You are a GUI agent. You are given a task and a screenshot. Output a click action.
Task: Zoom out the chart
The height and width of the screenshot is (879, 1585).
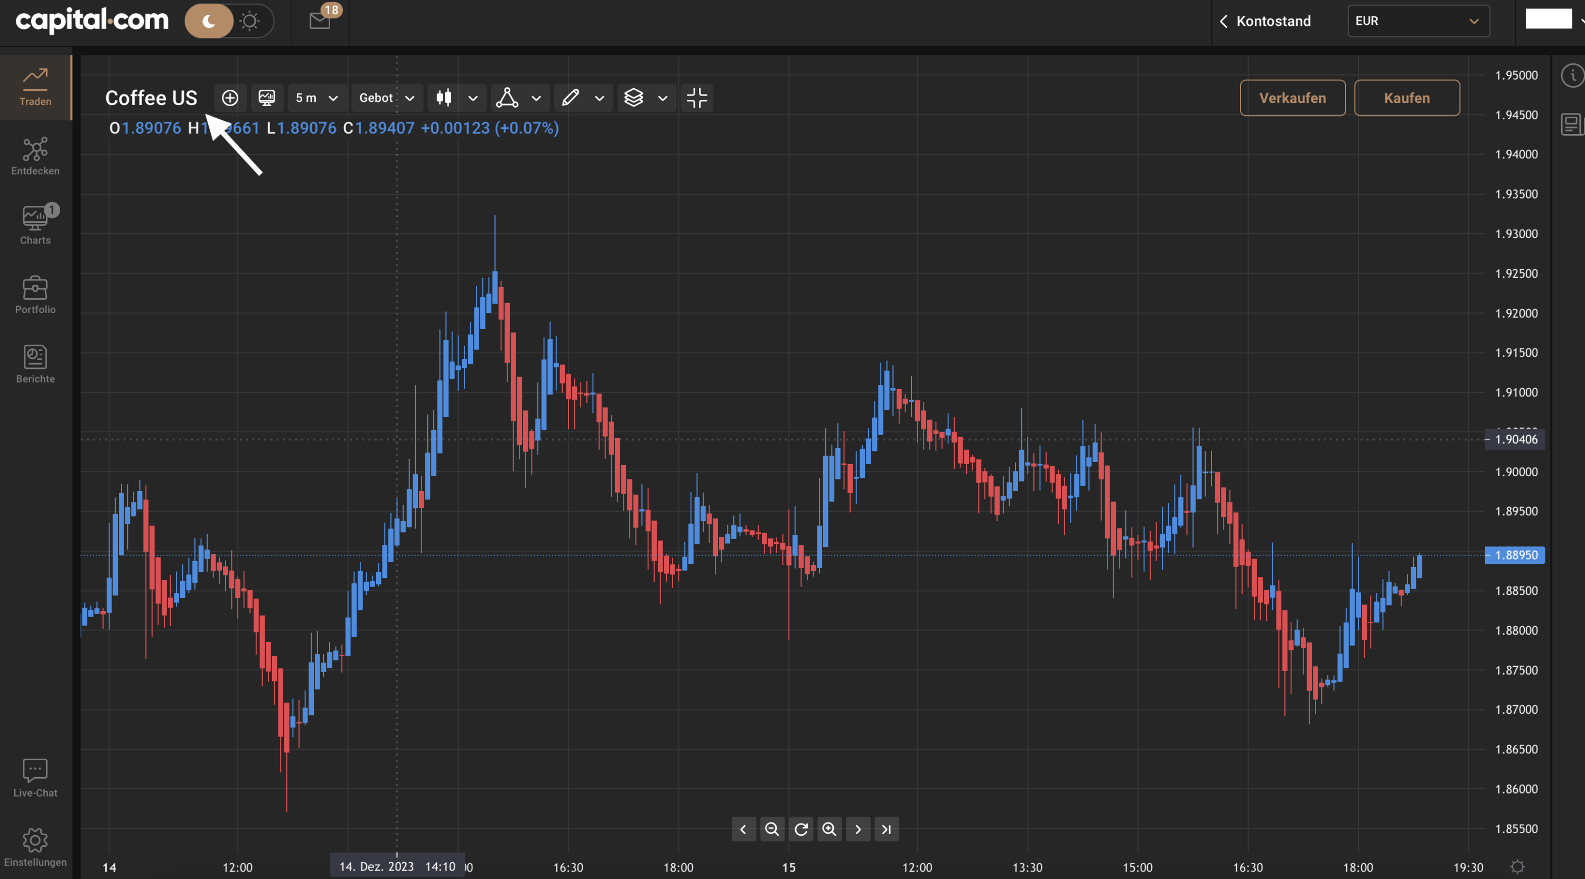tap(771, 829)
